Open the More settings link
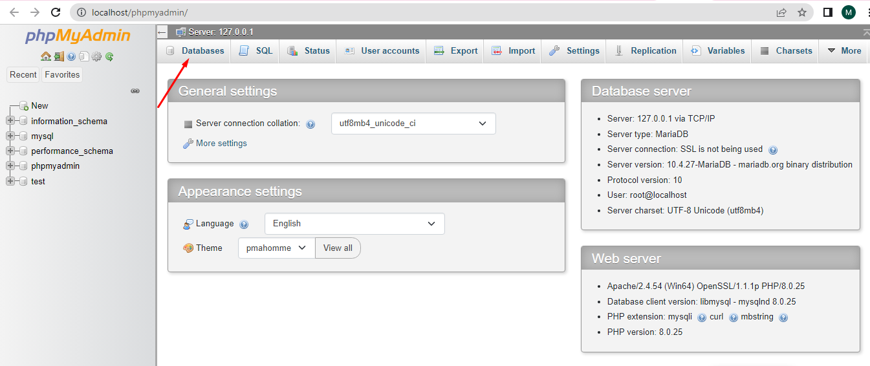This screenshot has height=366, width=870. coord(221,144)
